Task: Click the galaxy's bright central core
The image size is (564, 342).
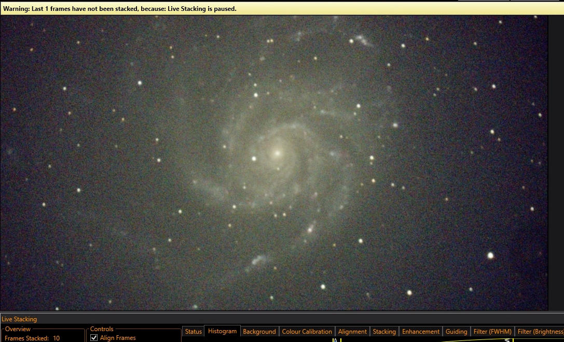Action: click(277, 153)
